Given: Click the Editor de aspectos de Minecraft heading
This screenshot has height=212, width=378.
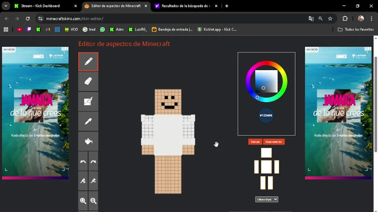Looking at the screenshot, I should pyautogui.click(x=124, y=44).
